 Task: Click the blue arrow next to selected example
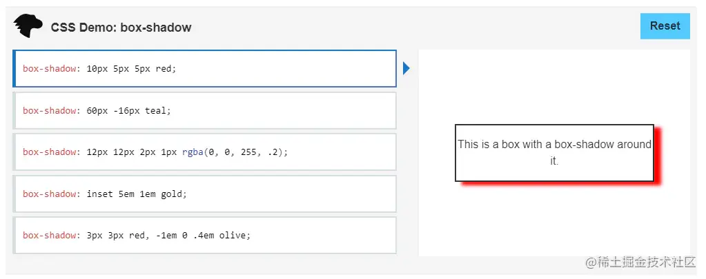click(406, 68)
